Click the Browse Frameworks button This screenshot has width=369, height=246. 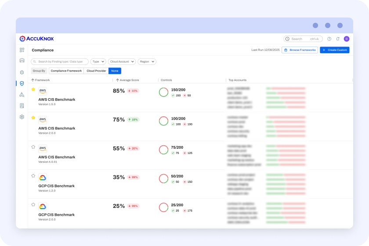click(300, 50)
